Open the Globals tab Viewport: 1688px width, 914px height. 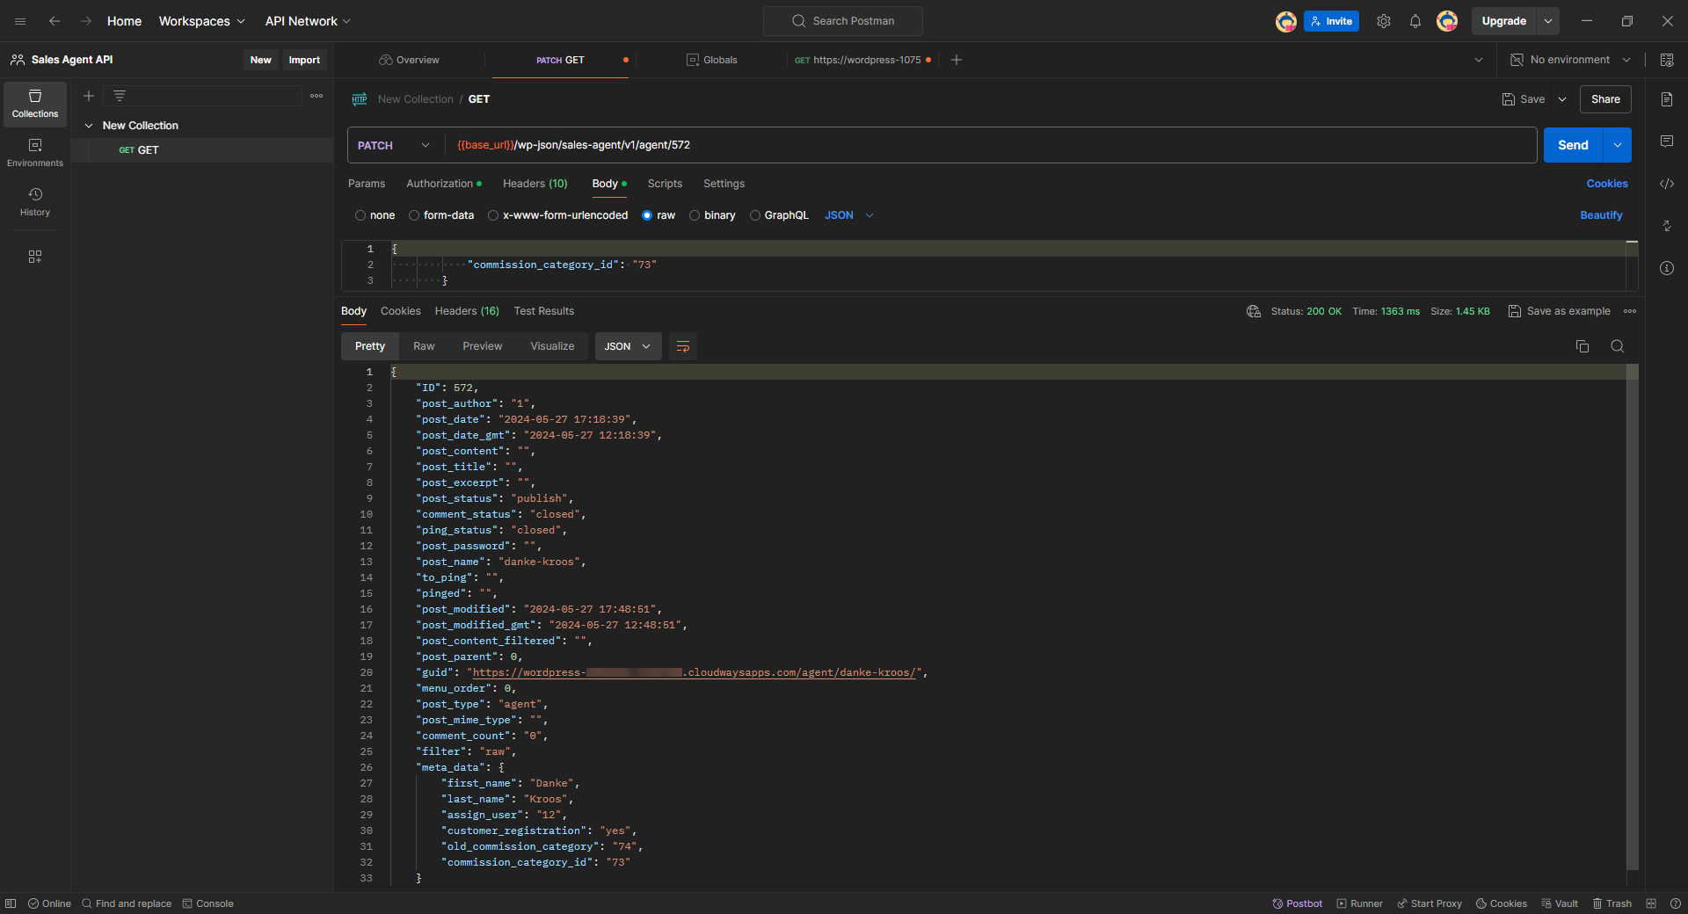pyautogui.click(x=712, y=60)
